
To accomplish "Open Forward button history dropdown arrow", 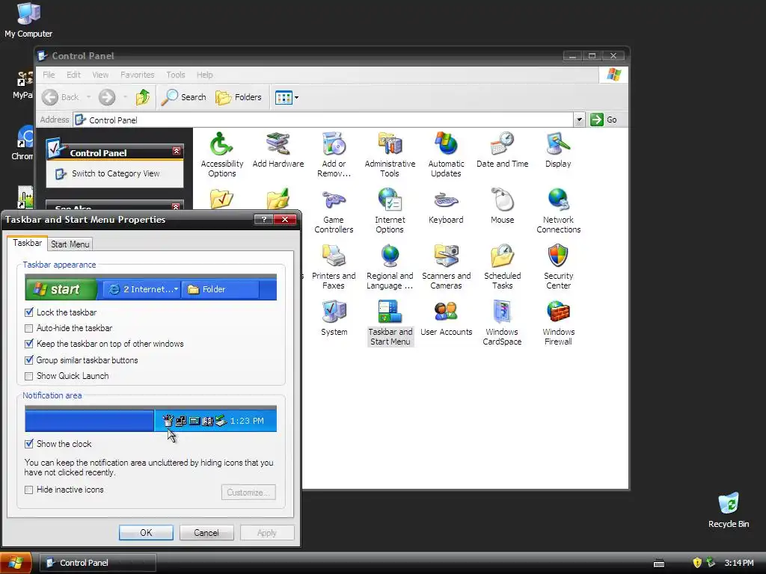I will [125, 97].
